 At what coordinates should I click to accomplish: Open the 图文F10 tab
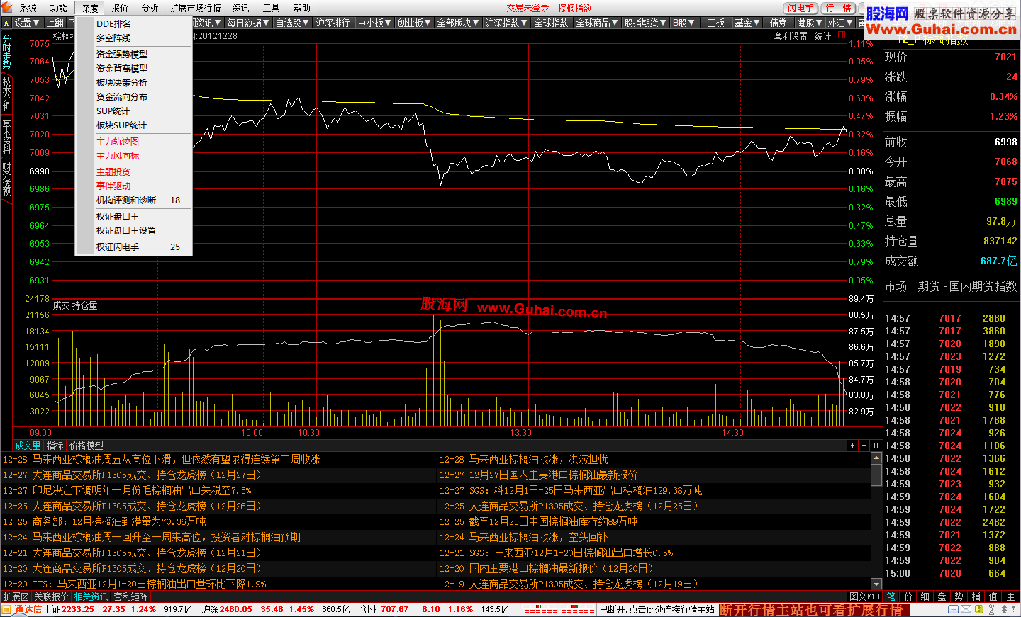[x=864, y=596]
